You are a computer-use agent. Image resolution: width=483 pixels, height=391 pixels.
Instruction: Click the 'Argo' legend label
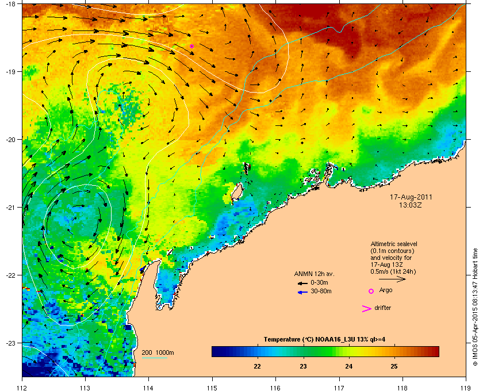pos(386,290)
